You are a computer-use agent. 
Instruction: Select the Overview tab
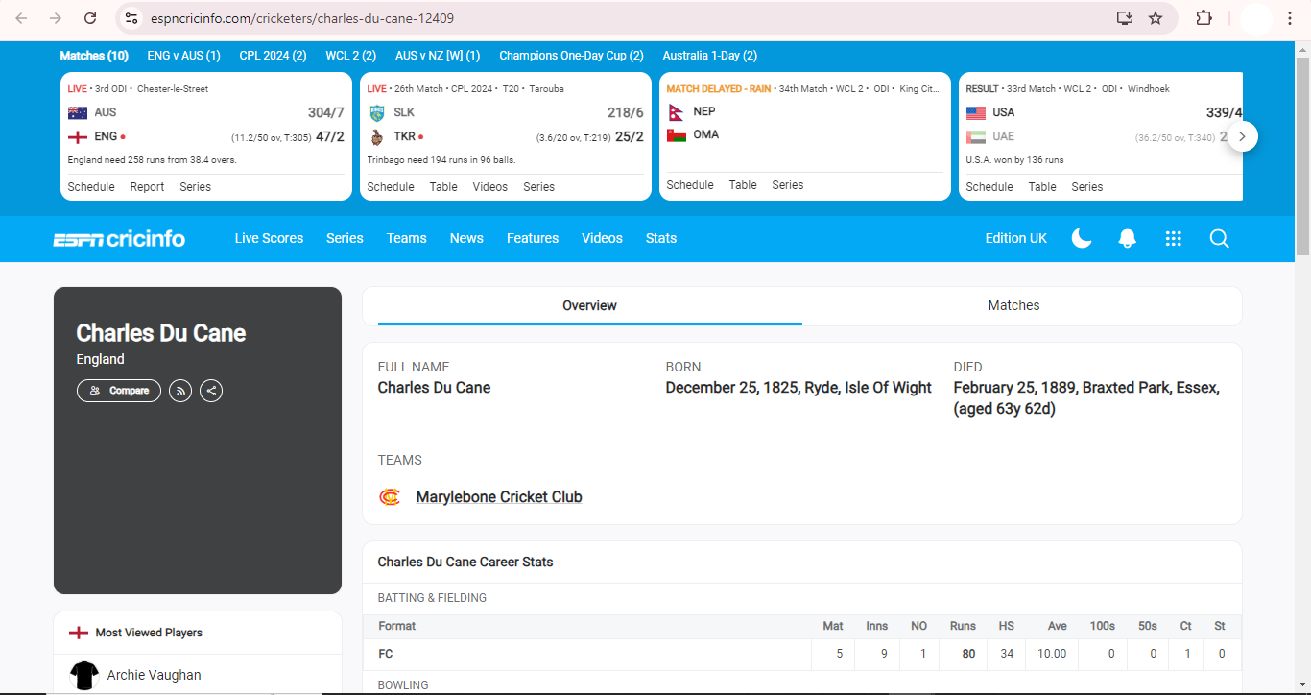click(589, 305)
